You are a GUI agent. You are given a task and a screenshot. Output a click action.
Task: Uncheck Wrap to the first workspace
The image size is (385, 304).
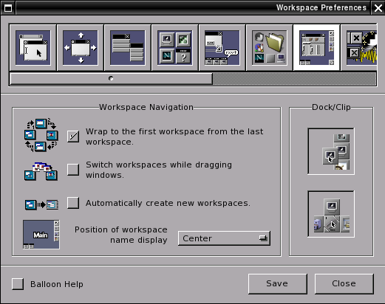point(73,137)
